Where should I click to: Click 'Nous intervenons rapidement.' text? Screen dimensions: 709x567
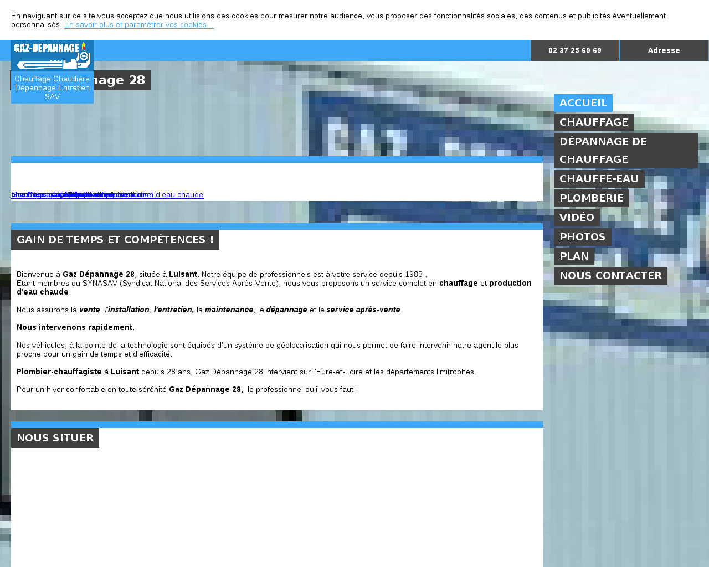pyautogui.click(x=75, y=328)
